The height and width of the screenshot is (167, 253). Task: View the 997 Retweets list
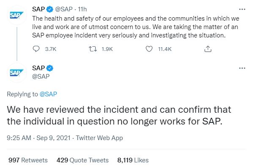(x=28, y=160)
